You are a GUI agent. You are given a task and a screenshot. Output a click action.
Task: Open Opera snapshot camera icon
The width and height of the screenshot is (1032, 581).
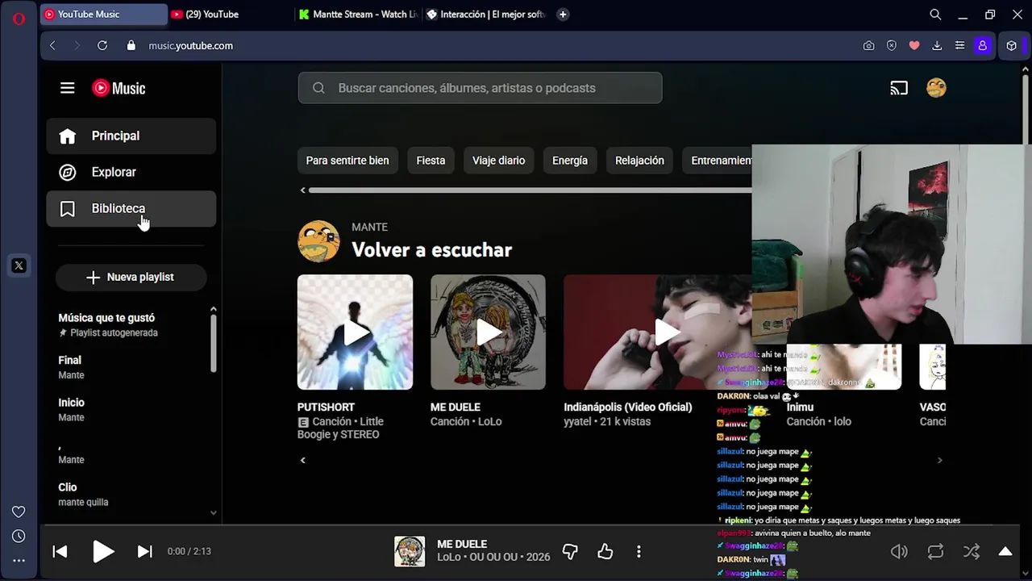pyautogui.click(x=868, y=46)
